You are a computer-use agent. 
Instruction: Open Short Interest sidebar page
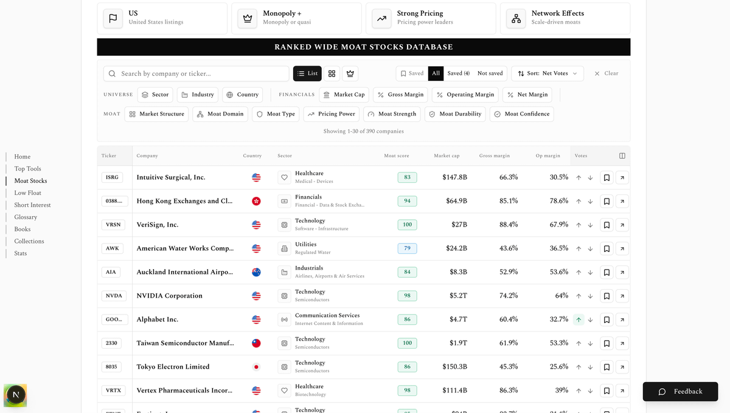pyautogui.click(x=33, y=205)
